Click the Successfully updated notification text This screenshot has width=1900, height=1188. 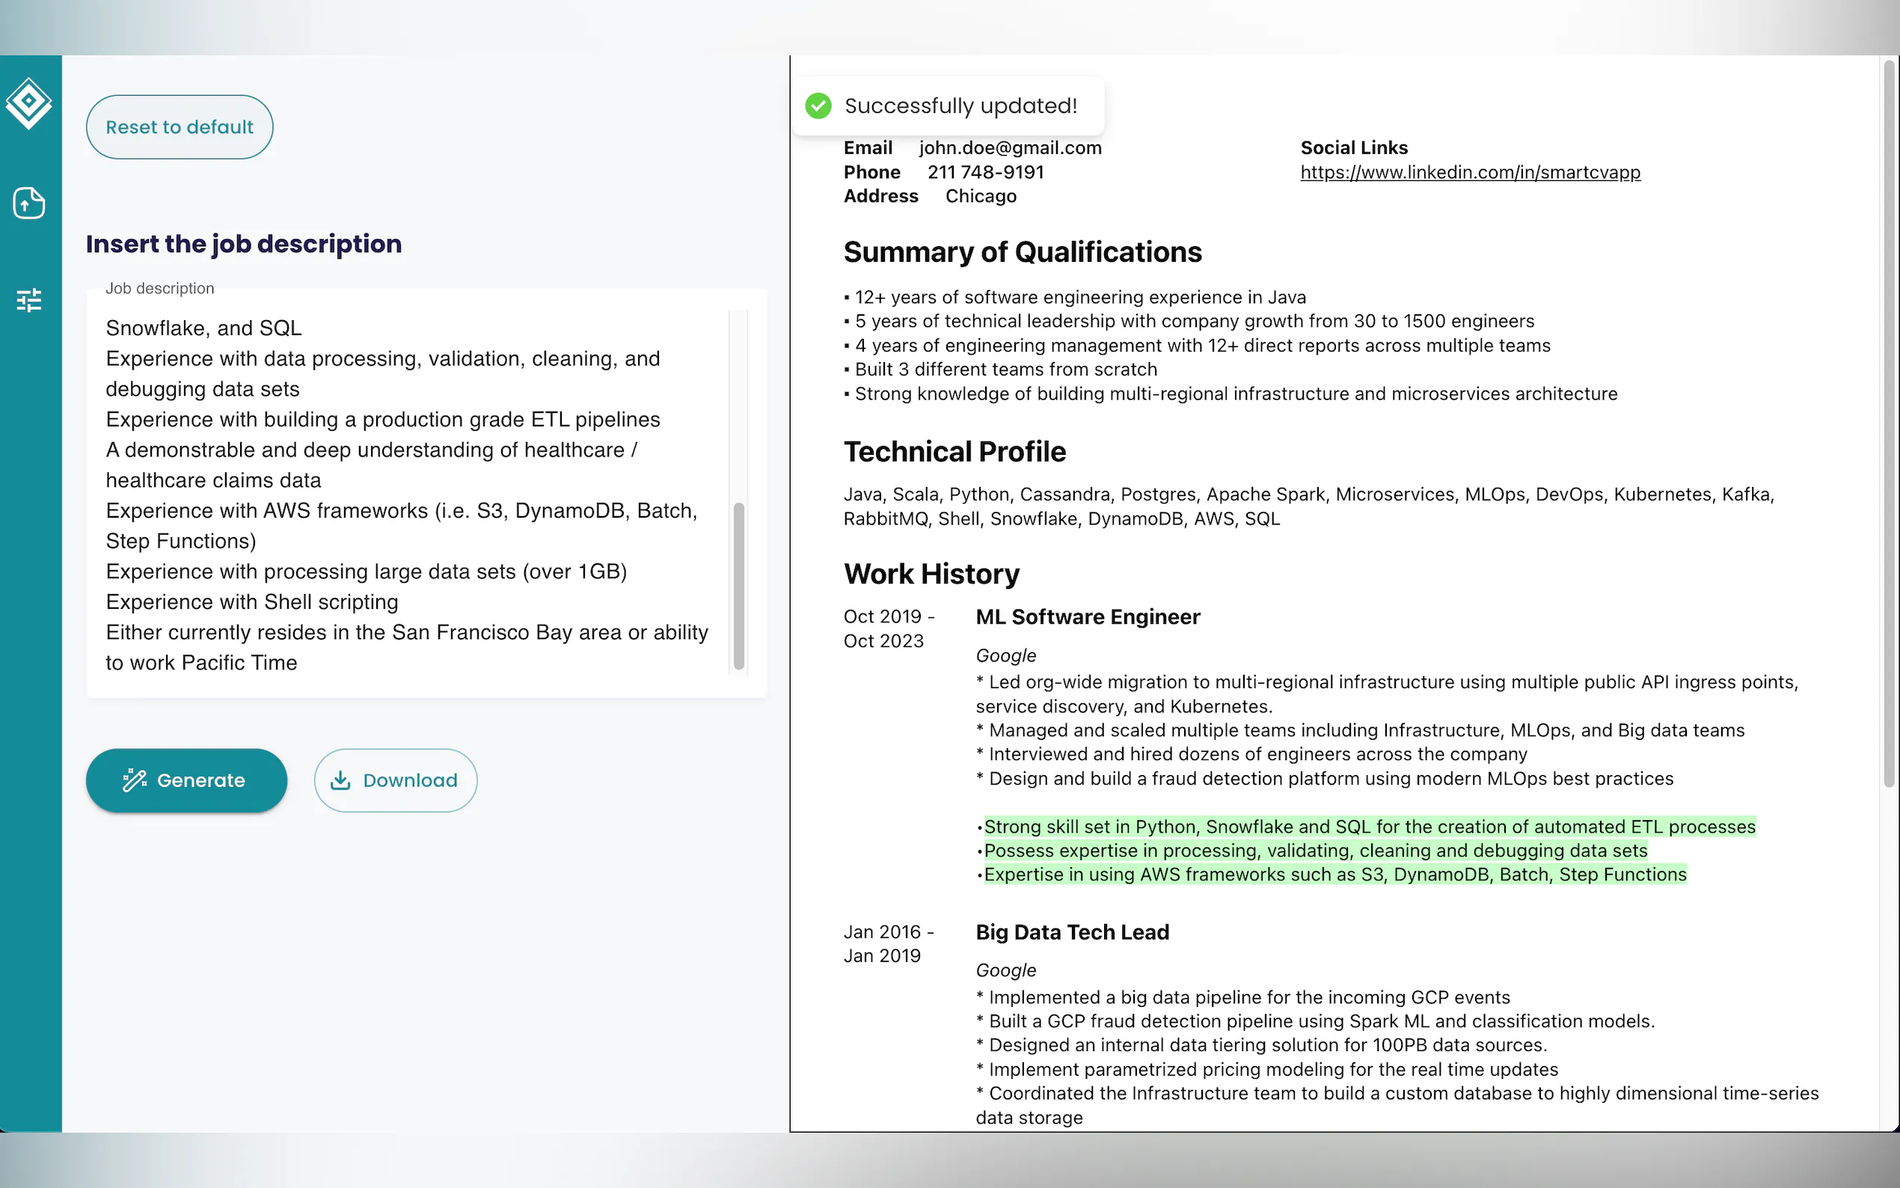(960, 105)
